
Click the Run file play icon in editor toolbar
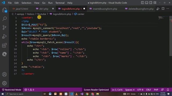[158, 9]
